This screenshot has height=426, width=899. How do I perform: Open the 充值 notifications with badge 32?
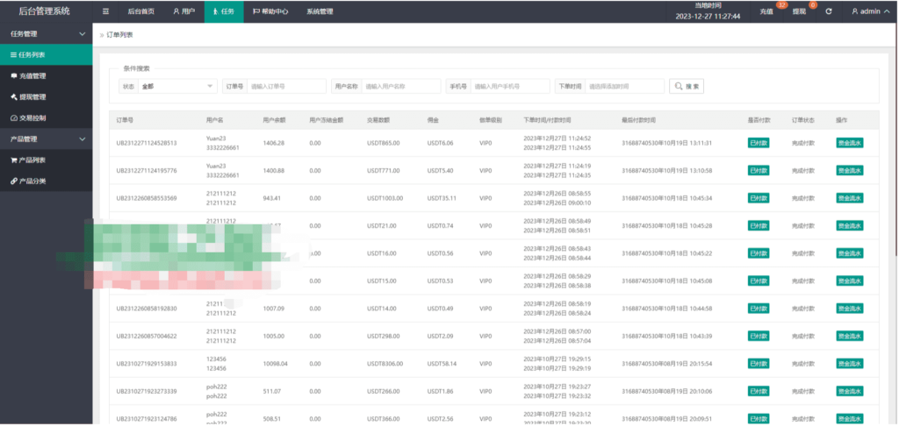tap(766, 11)
